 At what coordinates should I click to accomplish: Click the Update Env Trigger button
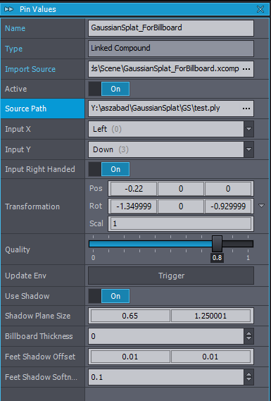(x=171, y=276)
